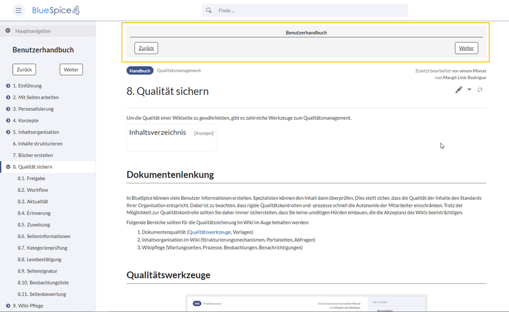Image resolution: width=509 pixels, height=312 pixels.
Task: Open 9. Wiki-Pflege page
Action: pos(28,306)
